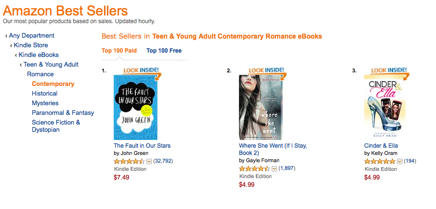Image resolution: width=436 pixels, height=209 pixels.
Task: Open The Fault in Our Stars cover image
Action: tap(135, 108)
